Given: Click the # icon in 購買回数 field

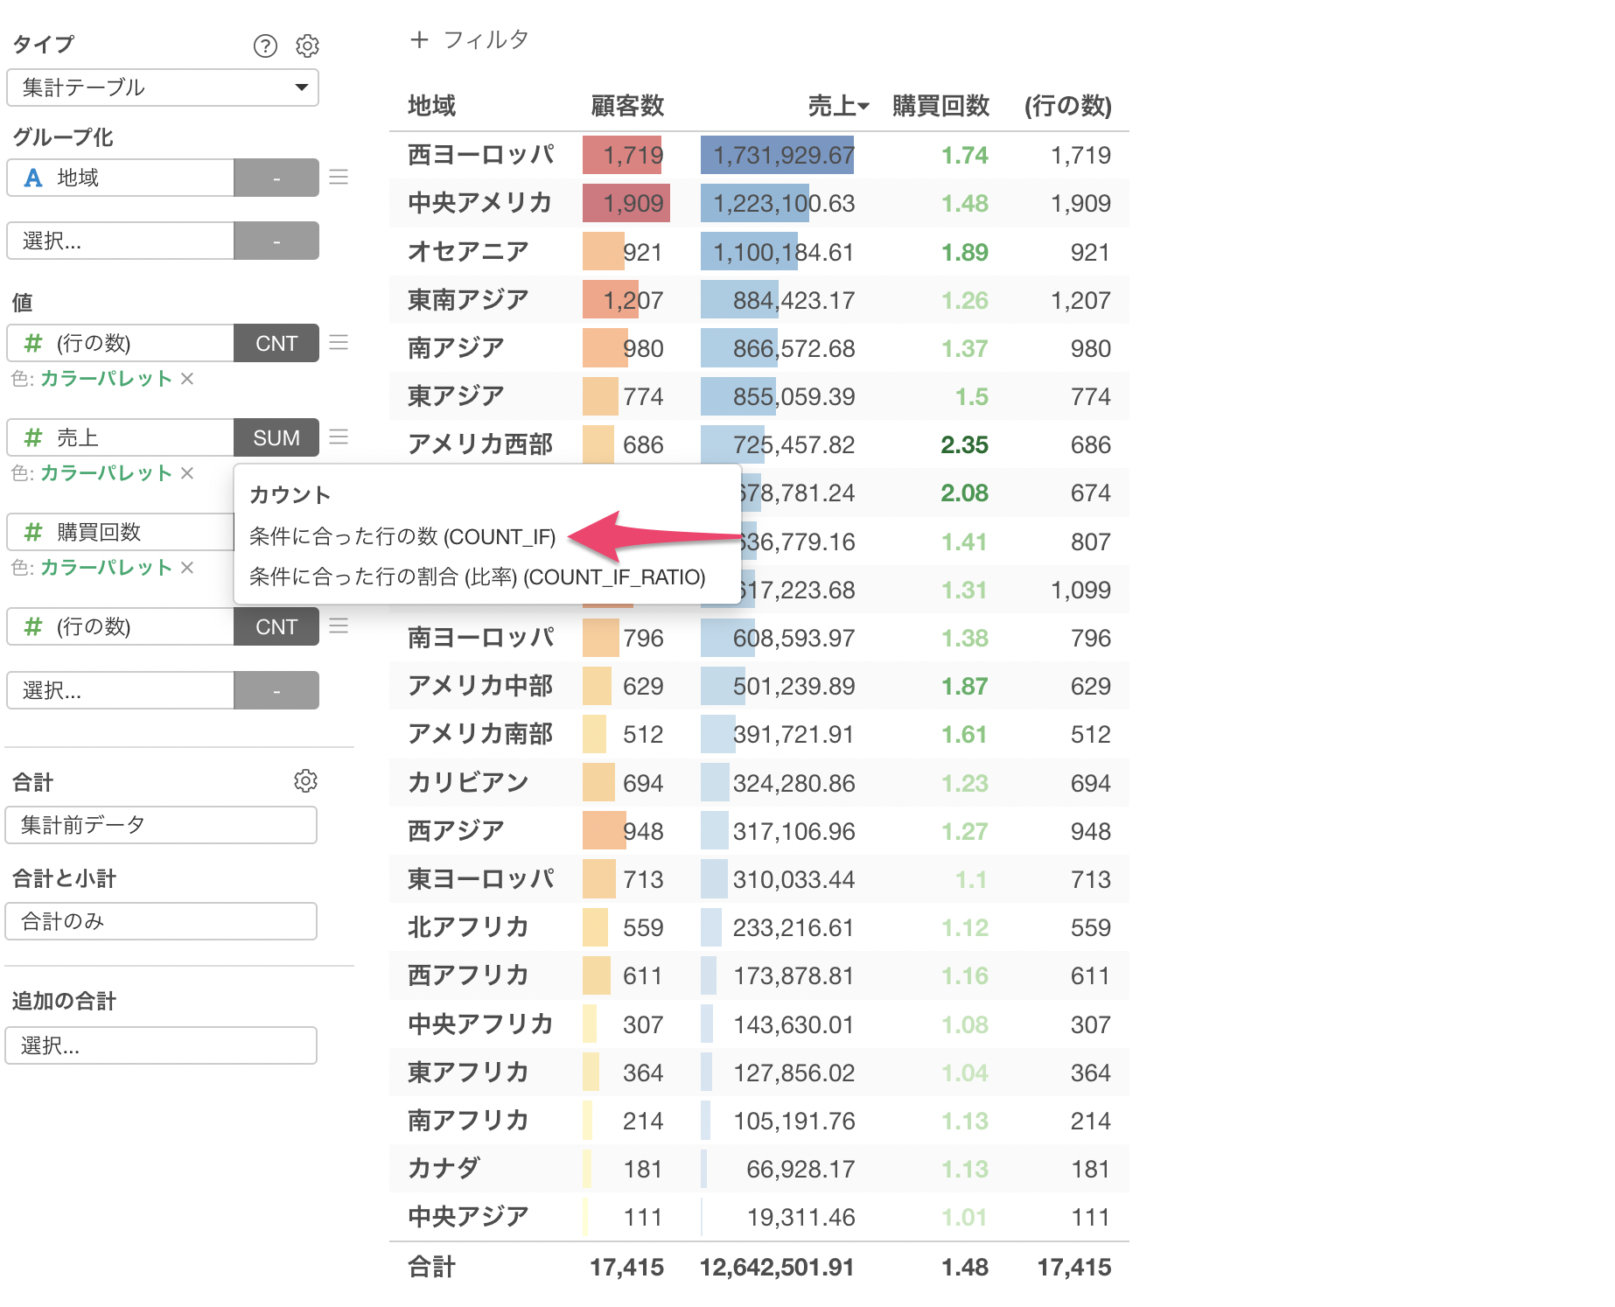Looking at the screenshot, I should click(33, 532).
